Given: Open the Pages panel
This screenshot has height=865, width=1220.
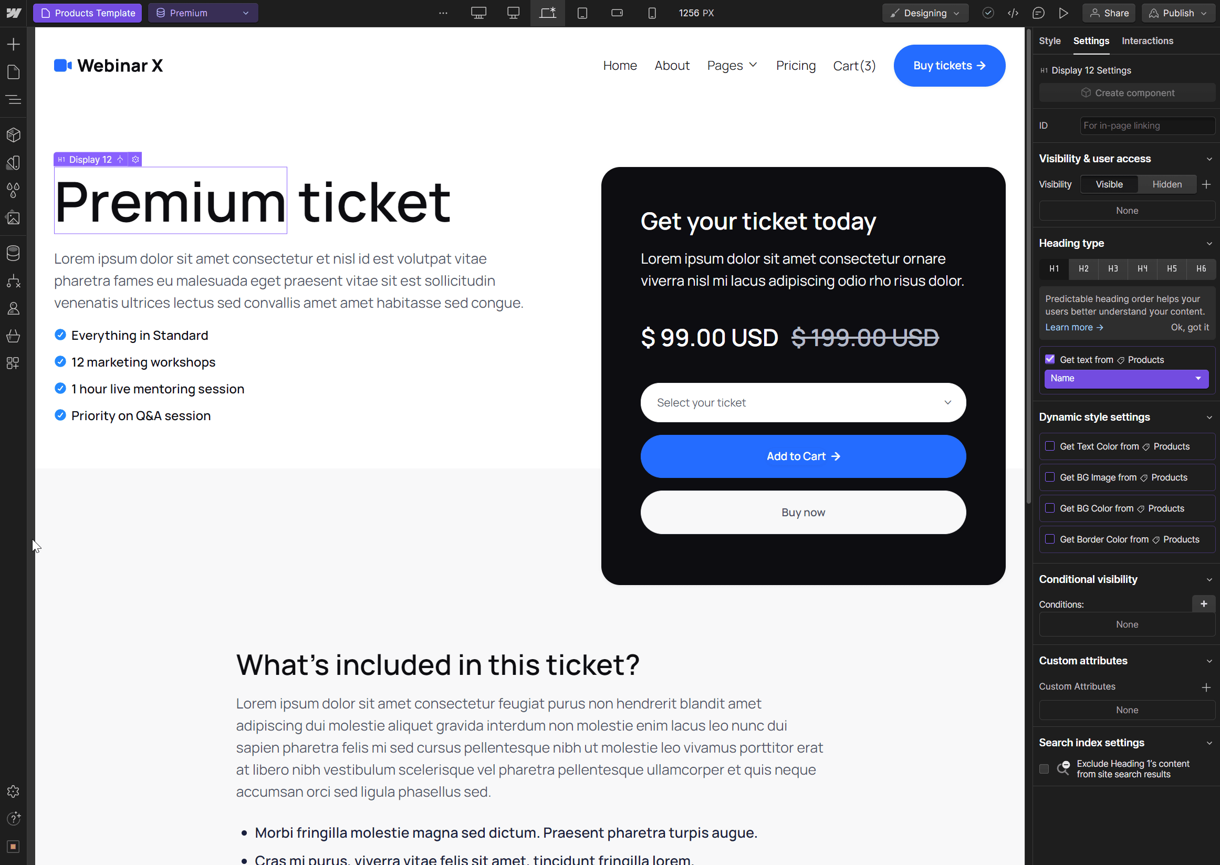Looking at the screenshot, I should (x=13, y=71).
